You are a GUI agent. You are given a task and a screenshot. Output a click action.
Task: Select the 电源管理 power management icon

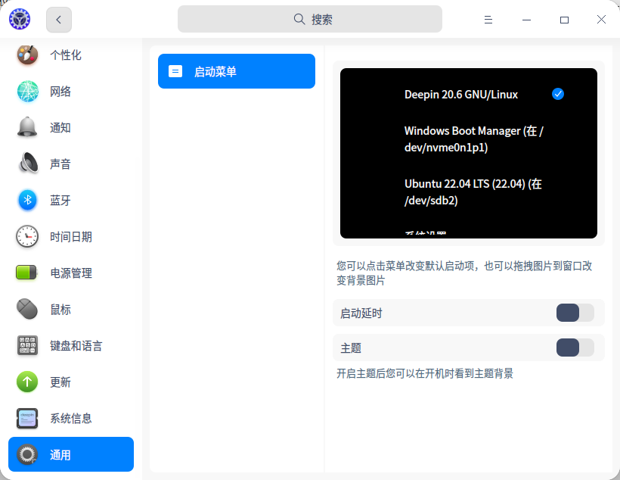click(70, 273)
